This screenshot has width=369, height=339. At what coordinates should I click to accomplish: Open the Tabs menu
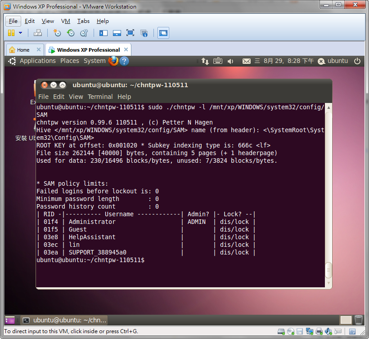tap(84, 21)
